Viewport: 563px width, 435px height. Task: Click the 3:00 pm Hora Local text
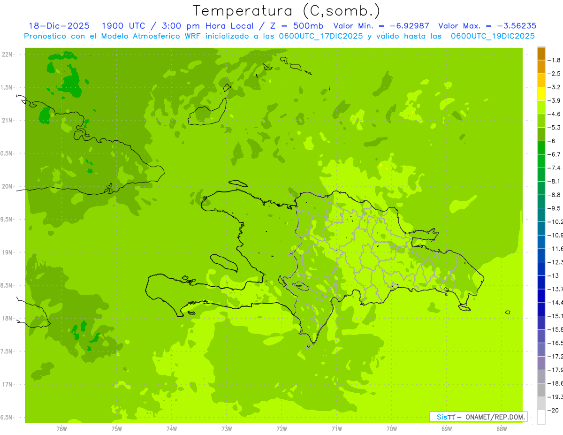pyautogui.click(x=210, y=26)
